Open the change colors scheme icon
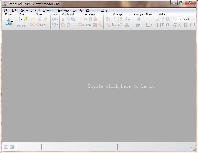The height and width of the screenshot is (153, 198). (x=127, y=25)
